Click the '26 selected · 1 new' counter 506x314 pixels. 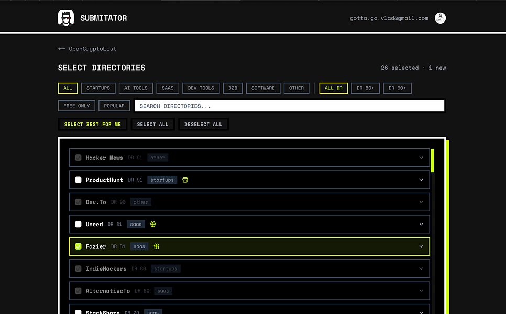coord(413,68)
